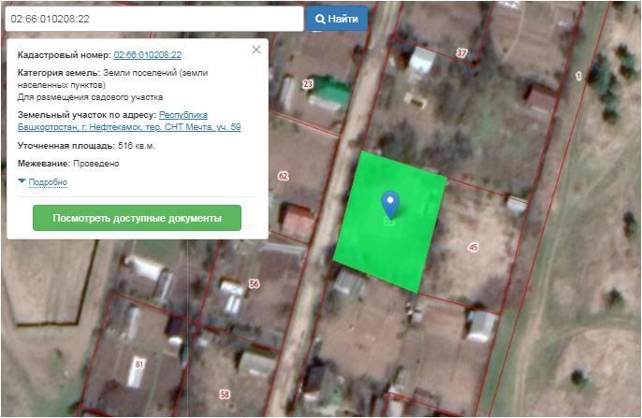The image size is (642, 418).
Task: Click the cadastral number search field
Action: tap(153, 19)
